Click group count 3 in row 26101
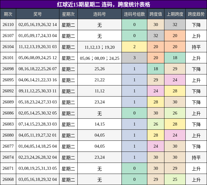 tap(134, 58)
